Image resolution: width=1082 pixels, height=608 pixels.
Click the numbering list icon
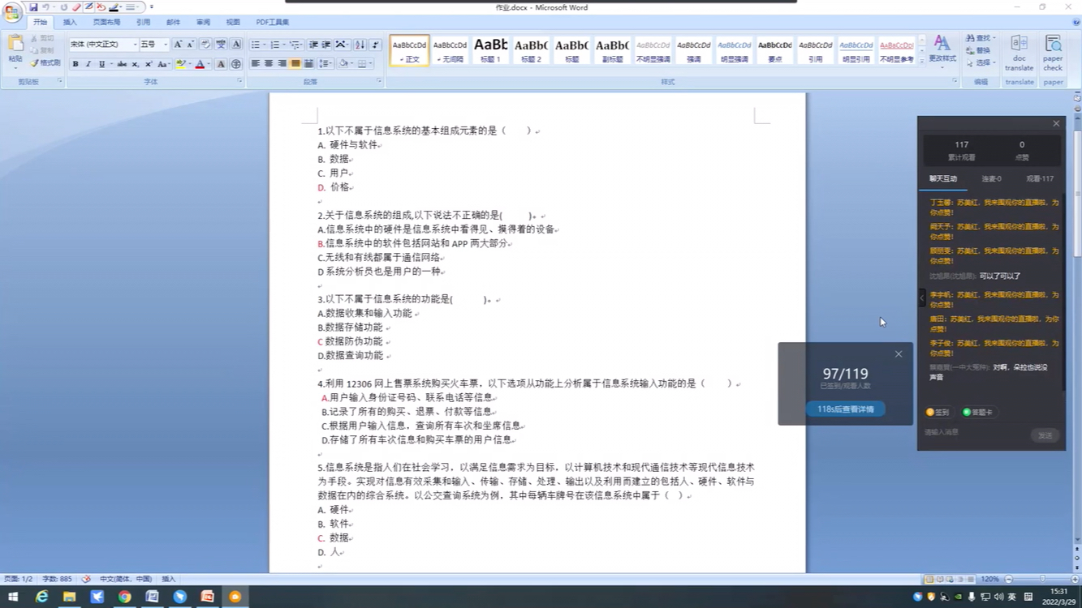pyautogui.click(x=276, y=45)
